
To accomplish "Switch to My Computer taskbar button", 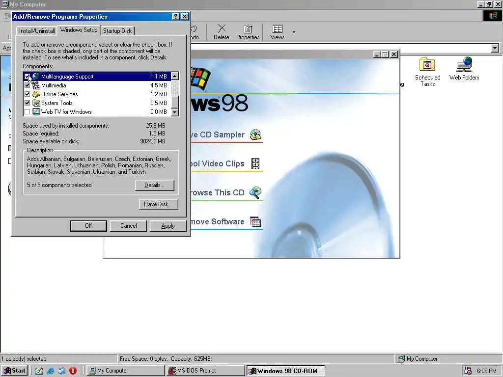I will click(126, 371).
